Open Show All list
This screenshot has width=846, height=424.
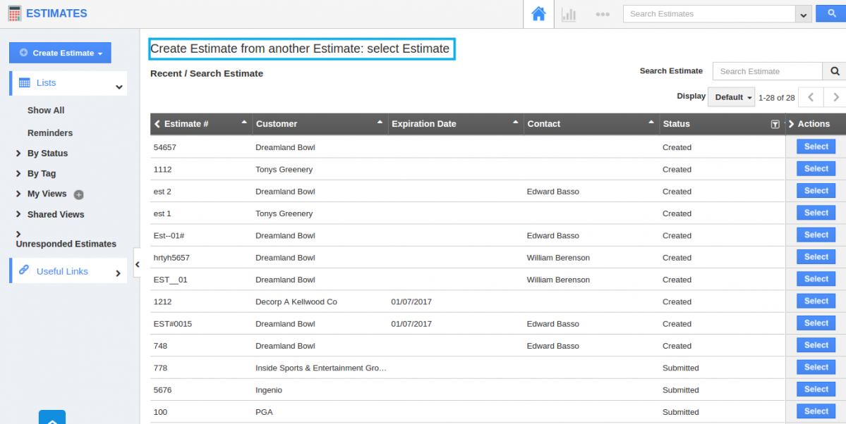coord(46,111)
